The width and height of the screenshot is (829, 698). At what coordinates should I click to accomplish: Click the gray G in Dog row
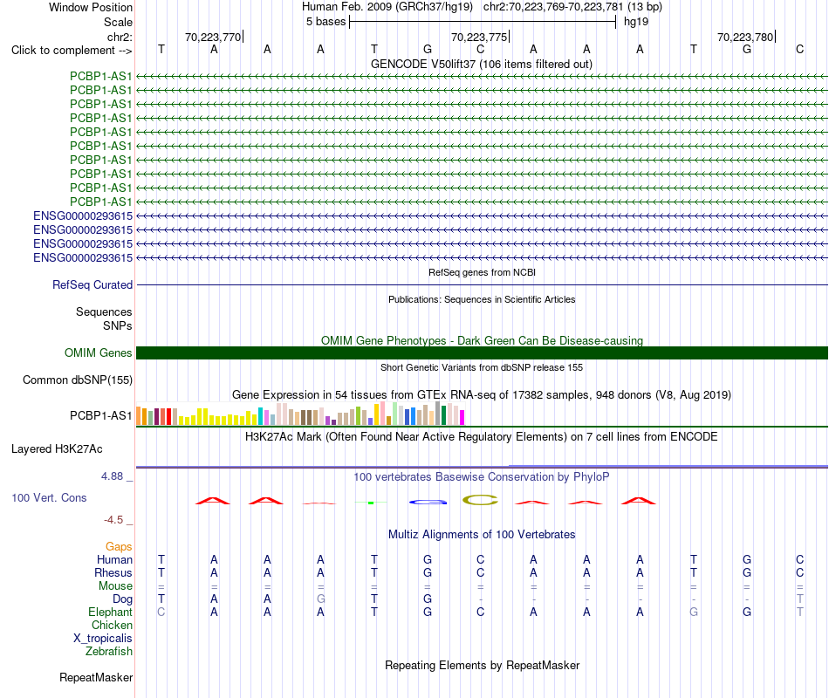(x=321, y=599)
